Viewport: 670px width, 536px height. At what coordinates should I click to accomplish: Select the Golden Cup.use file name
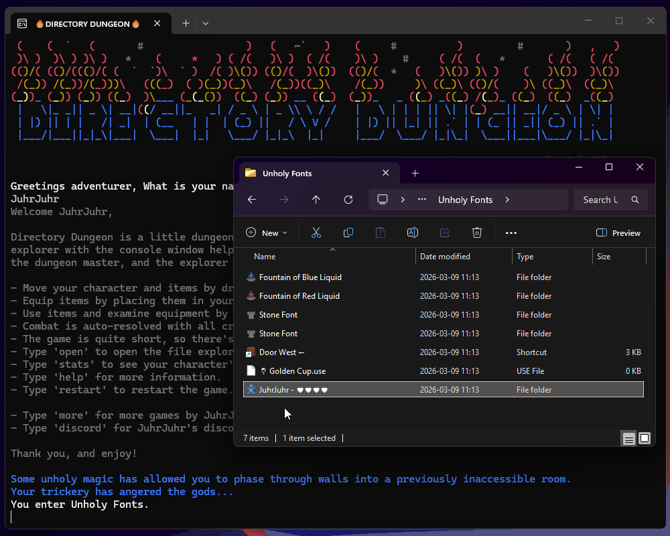pyautogui.click(x=293, y=371)
